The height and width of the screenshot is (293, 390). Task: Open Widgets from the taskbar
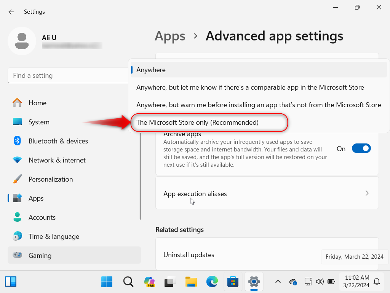pyautogui.click(x=11, y=282)
